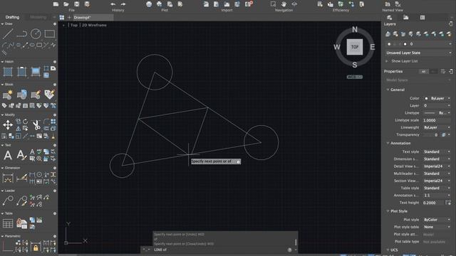This screenshot has width=456, height=256.
Task: Click the Print icon in Plot group
Action: [x=149, y=4]
